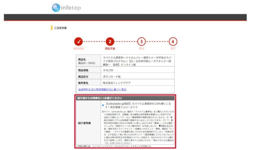
Task: Select the volleyballer.jp bonus radio button
Action: (103, 105)
